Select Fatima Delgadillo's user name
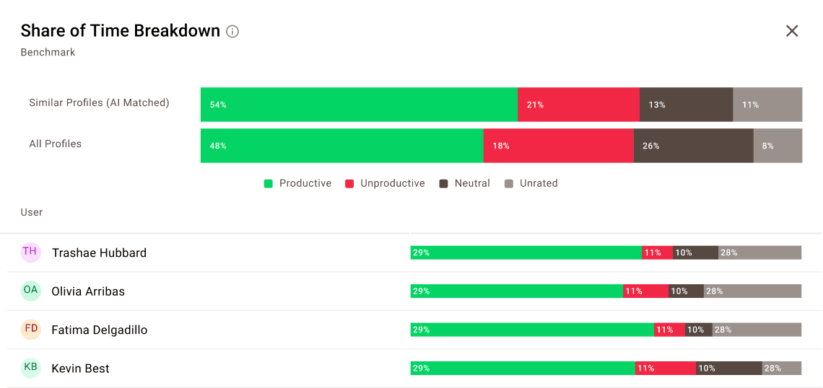 [99, 330]
